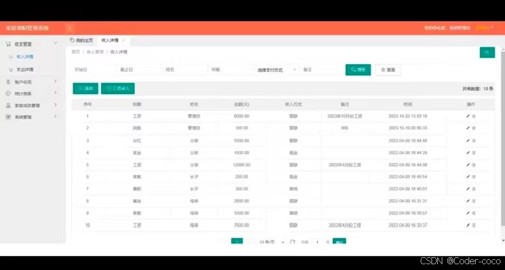Click the 收入管理 breadcrumb link
Screen dimensions: 505x270
click(x=95, y=52)
